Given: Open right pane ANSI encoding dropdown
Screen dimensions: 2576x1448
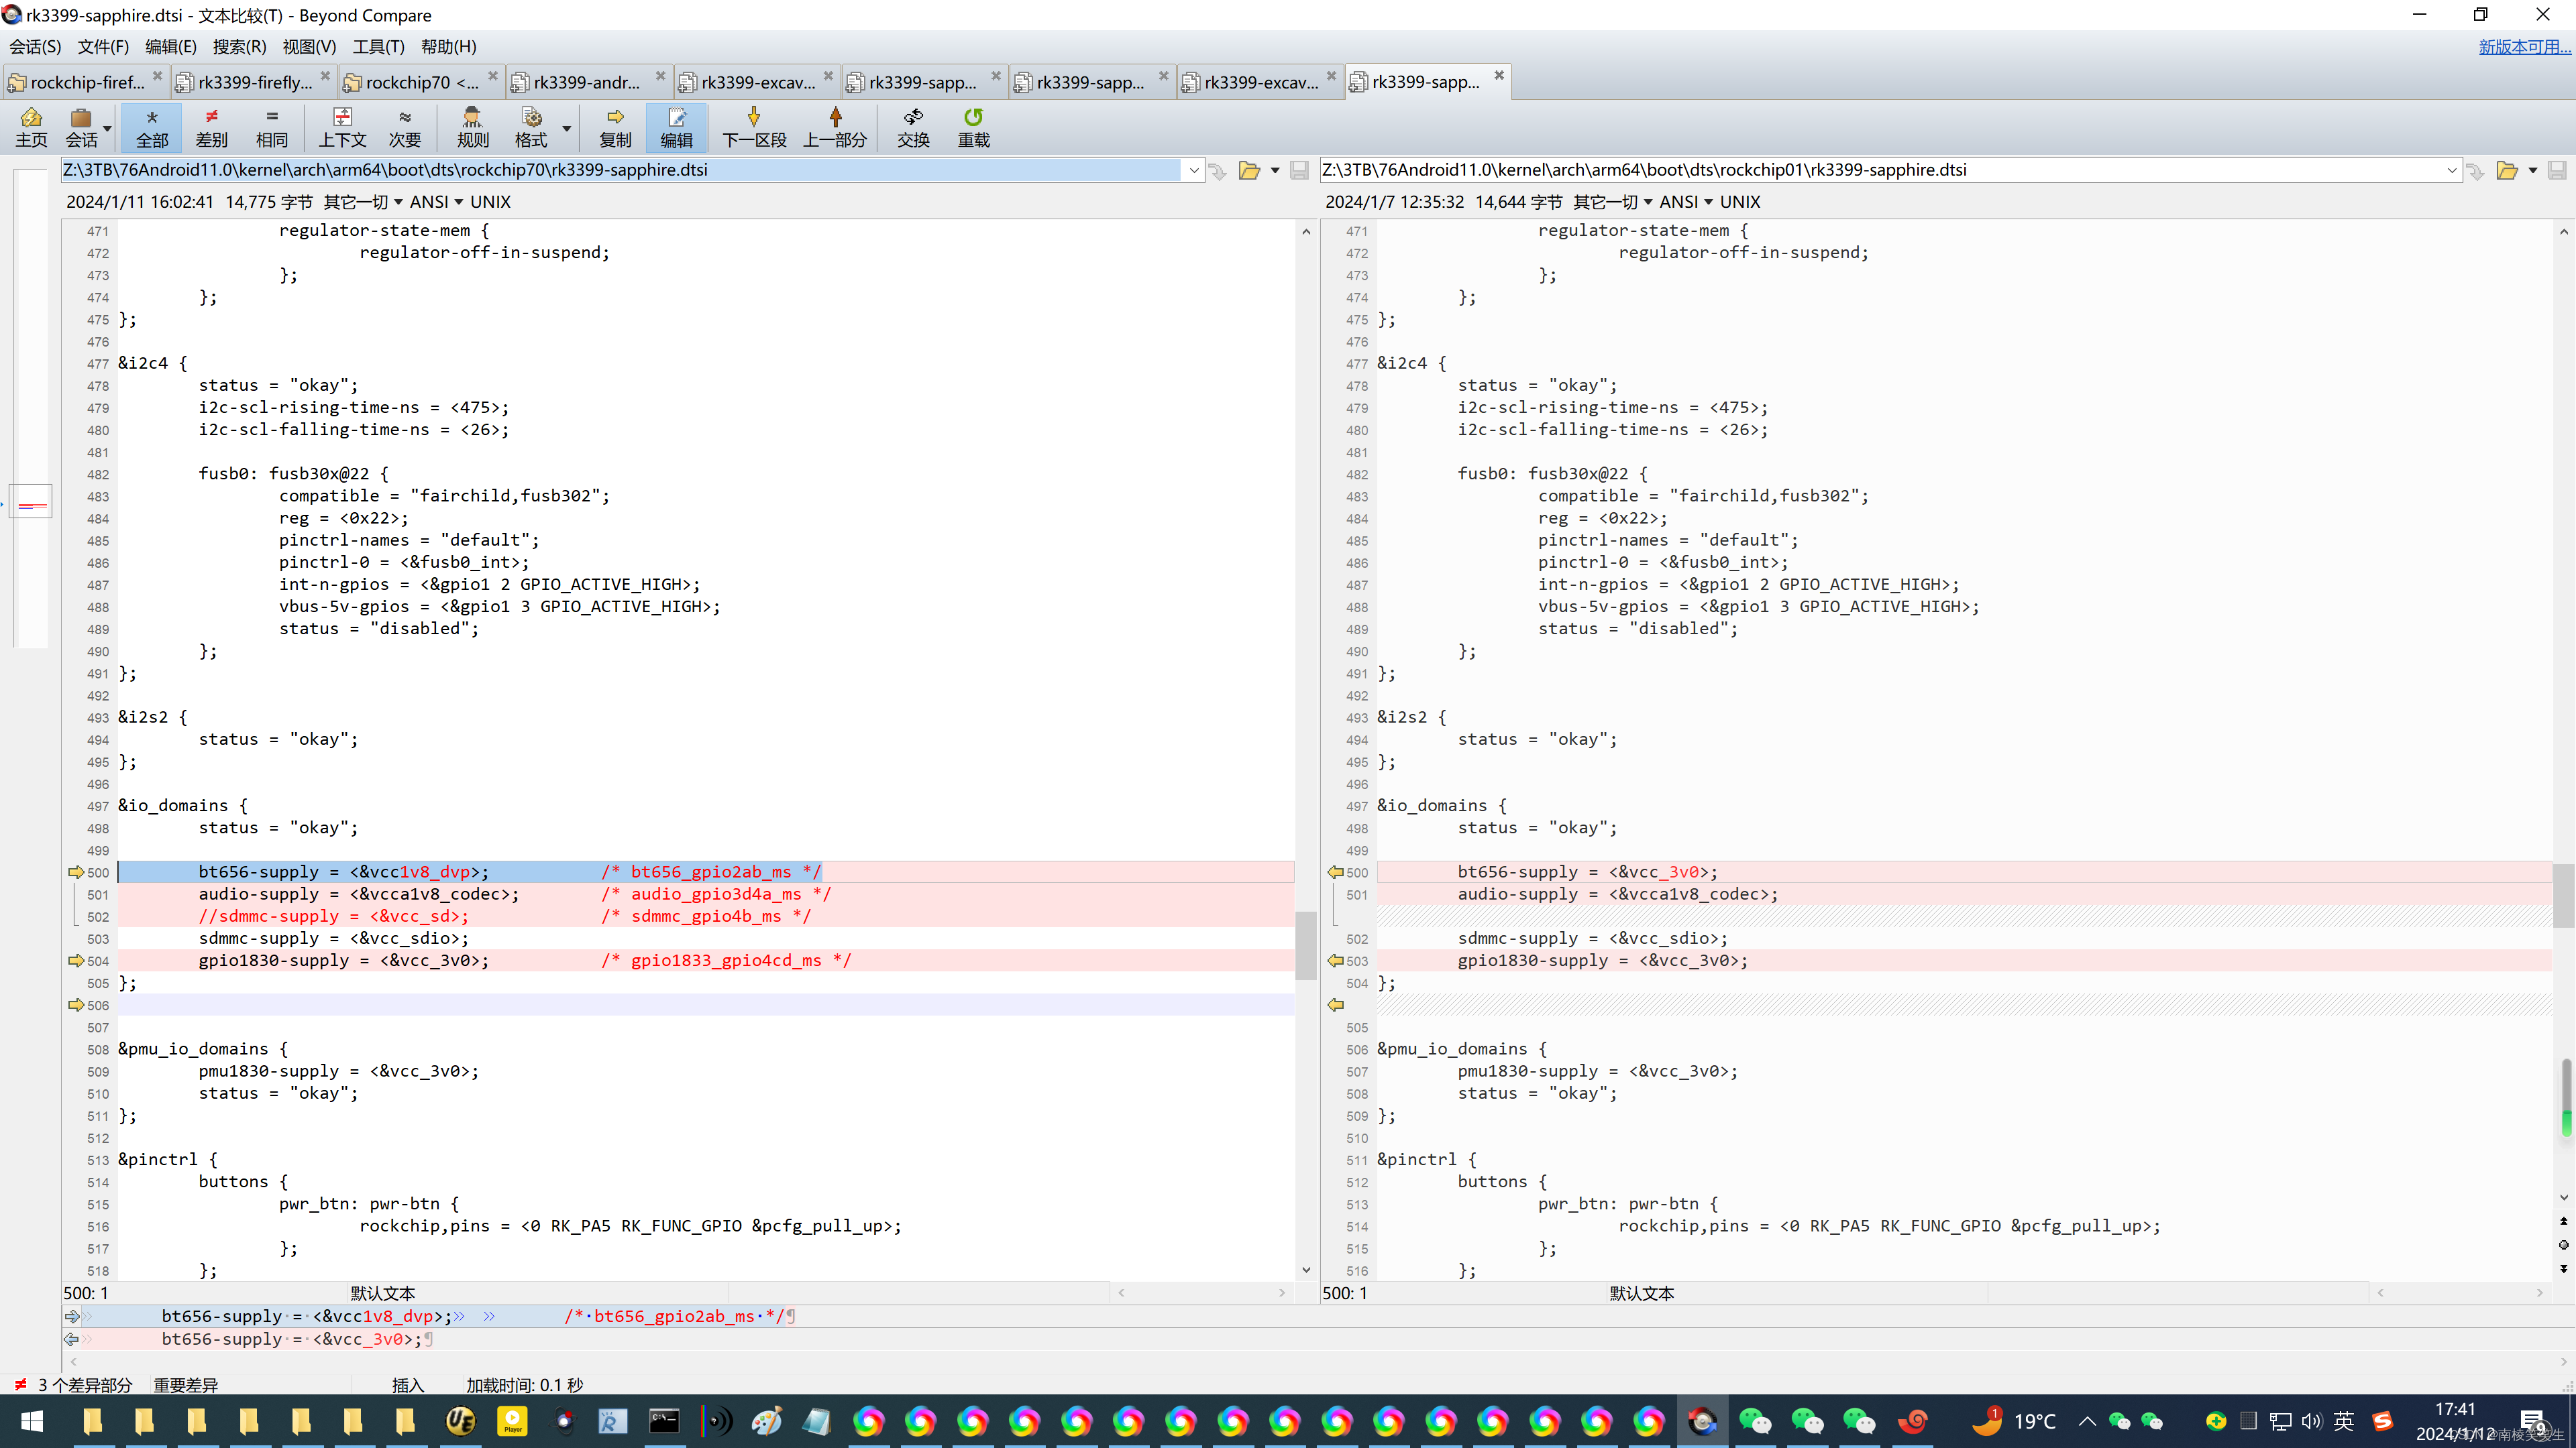Looking at the screenshot, I should point(1686,202).
